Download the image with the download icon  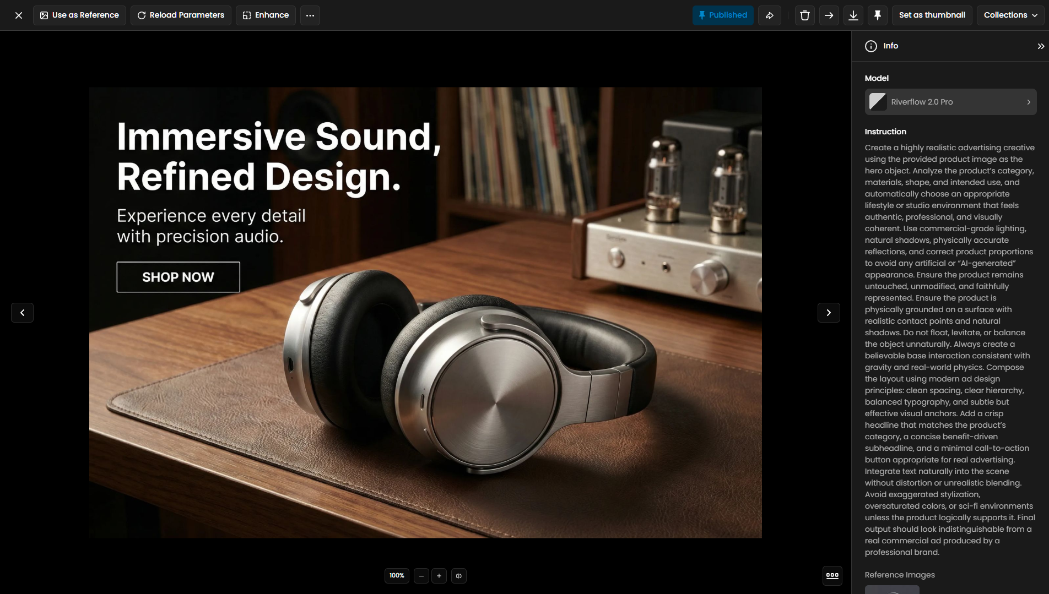tap(853, 15)
